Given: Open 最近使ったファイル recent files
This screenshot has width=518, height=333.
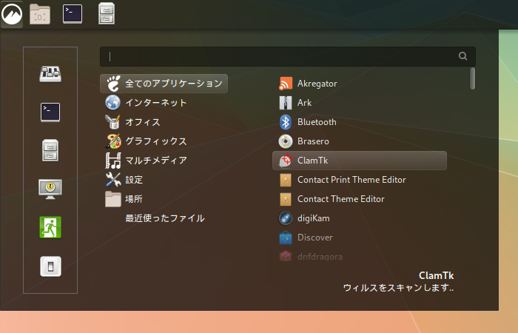Looking at the screenshot, I should 164,218.
